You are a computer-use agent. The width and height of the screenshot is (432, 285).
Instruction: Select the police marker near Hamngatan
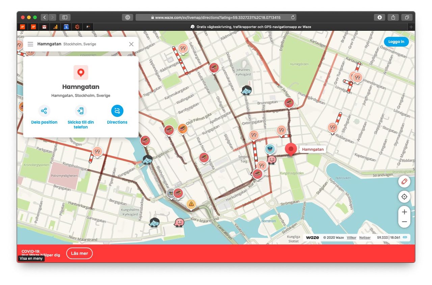(270, 148)
